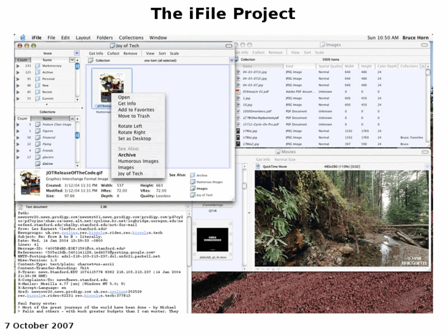The height and width of the screenshot is (335, 447).
Task: Click the Archive icon under See Also
Action: pos(192,175)
